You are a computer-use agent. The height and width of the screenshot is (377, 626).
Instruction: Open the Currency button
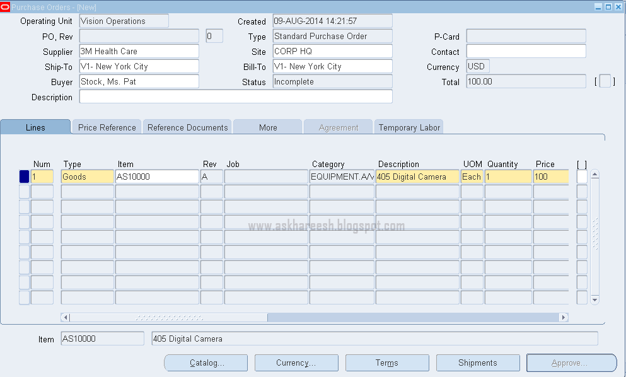click(297, 363)
